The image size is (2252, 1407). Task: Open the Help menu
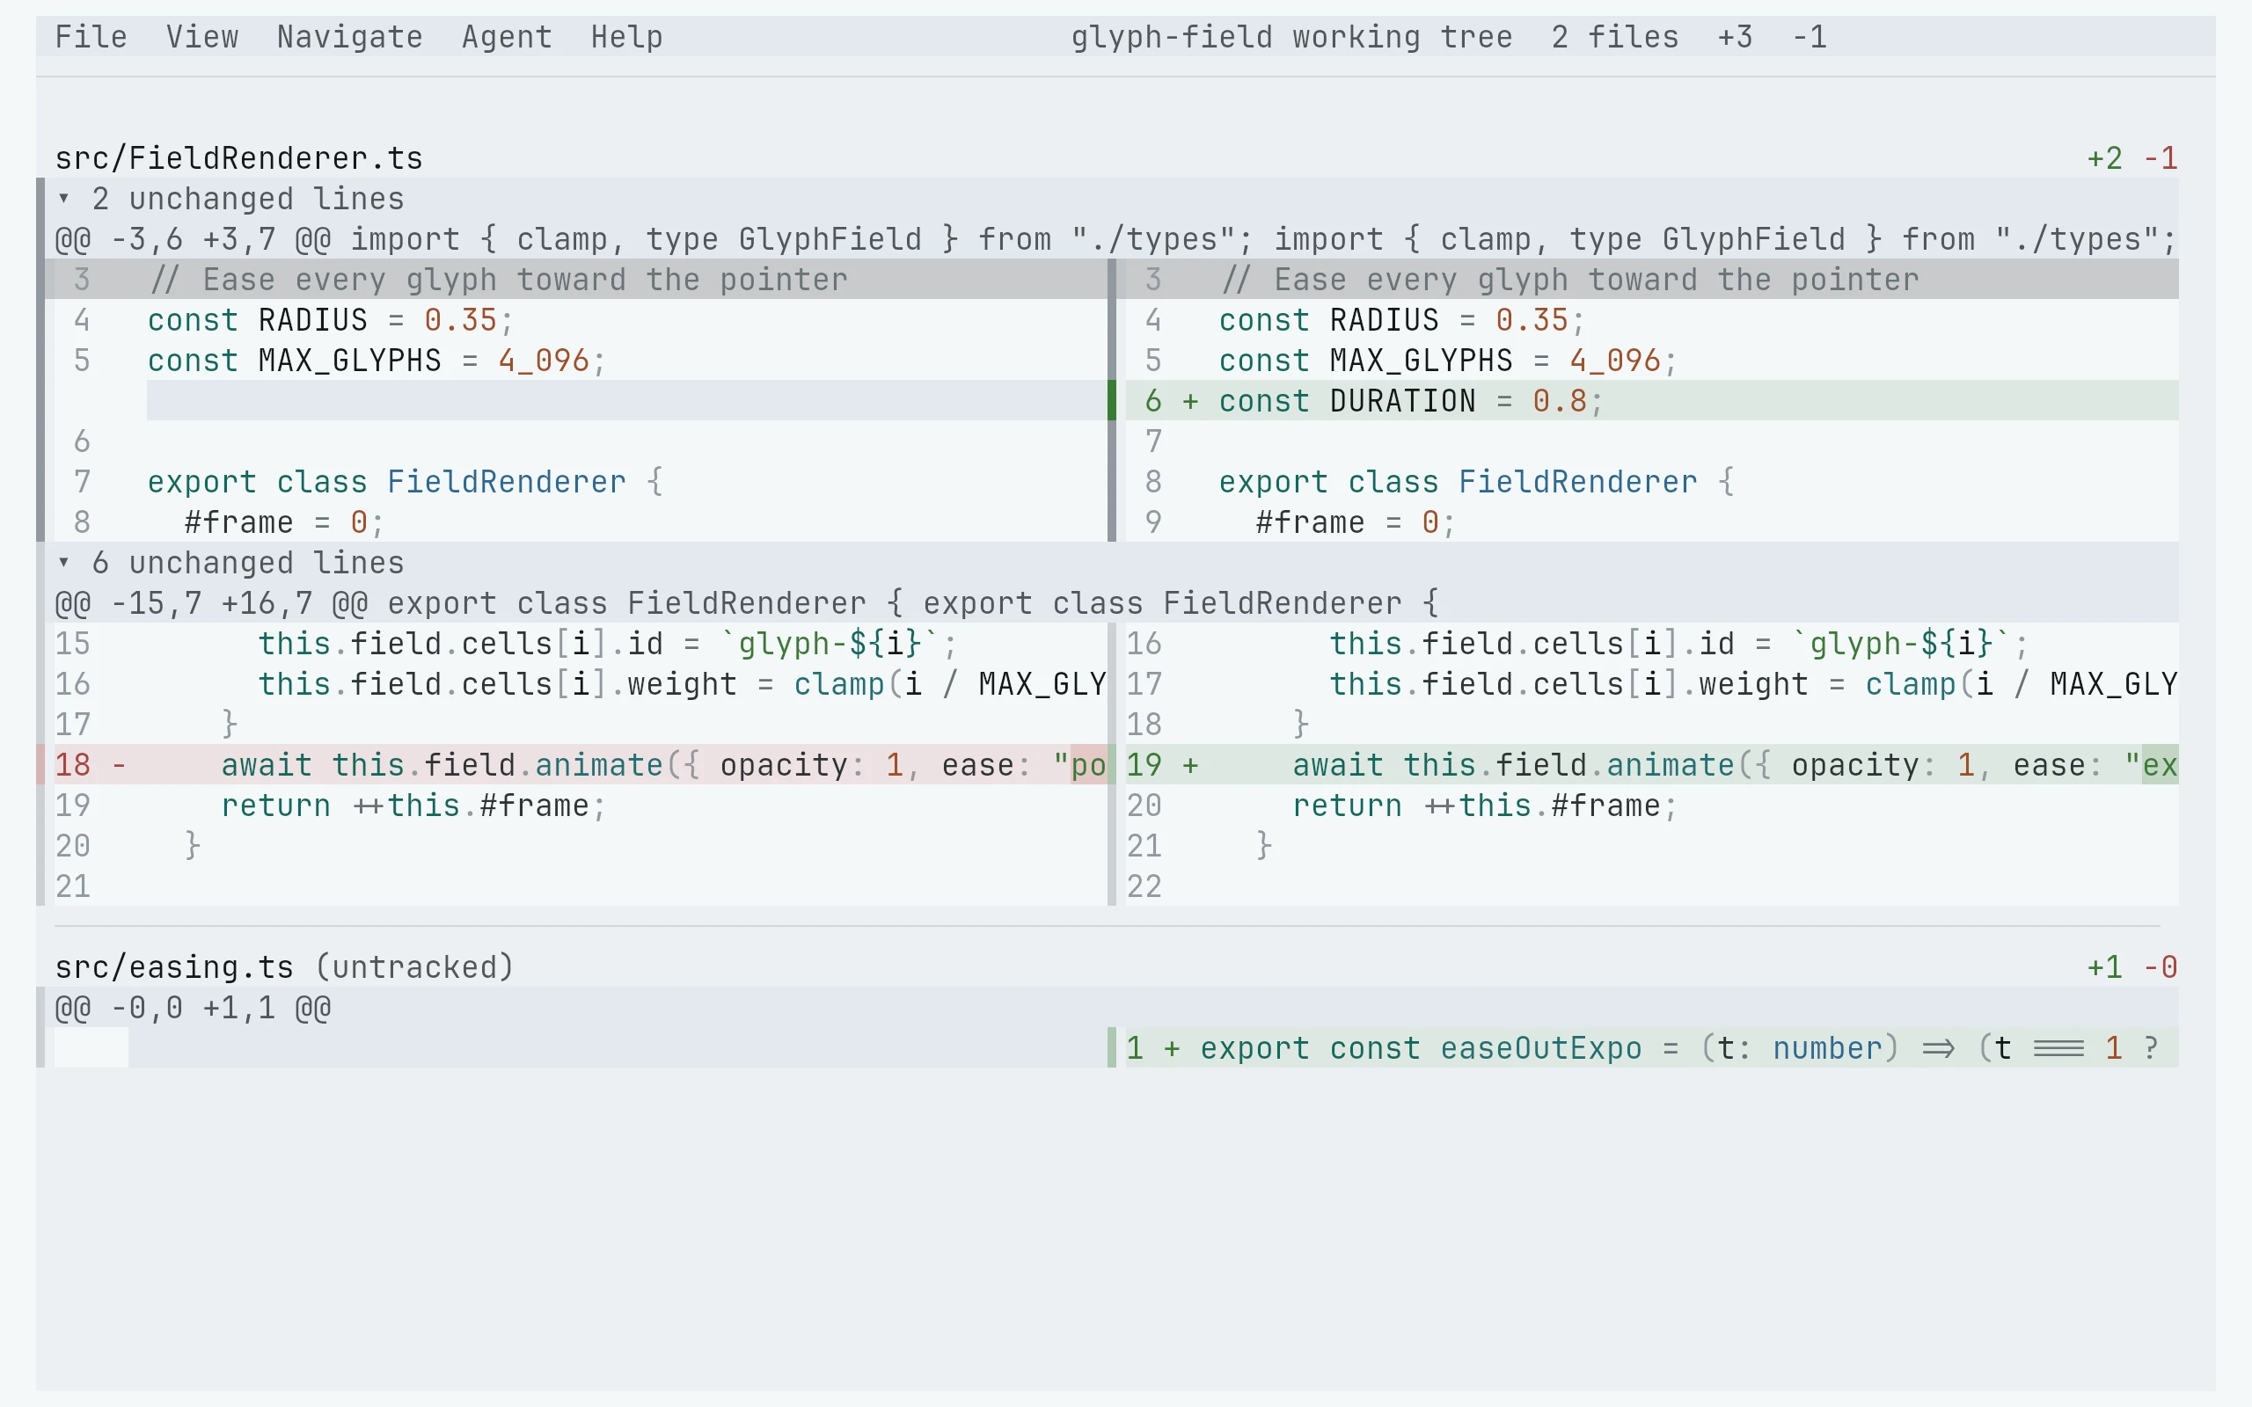pos(627,37)
